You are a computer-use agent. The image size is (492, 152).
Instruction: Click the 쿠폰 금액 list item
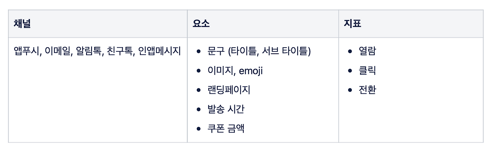coord(226,128)
